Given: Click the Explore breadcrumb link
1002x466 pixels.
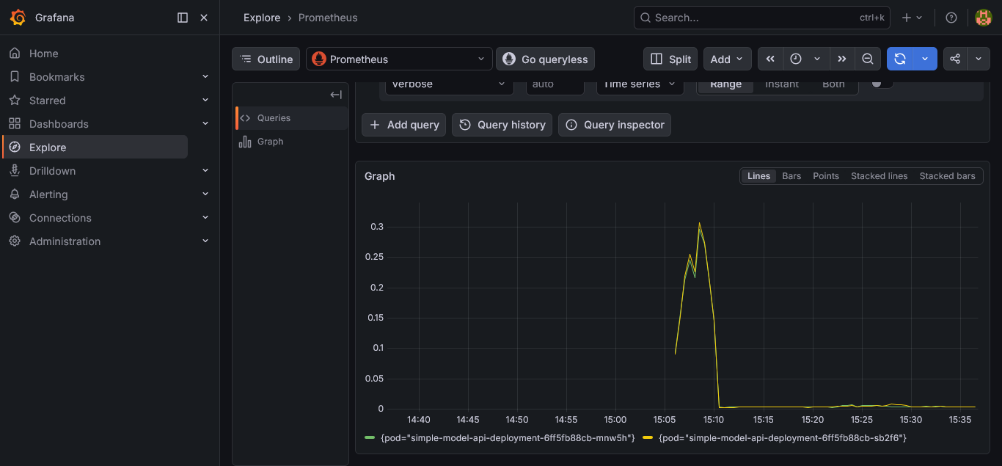Looking at the screenshot, I should 262,18.
